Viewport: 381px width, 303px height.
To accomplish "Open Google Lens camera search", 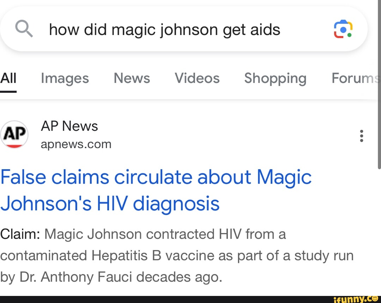I will click(x=343, y=29).
